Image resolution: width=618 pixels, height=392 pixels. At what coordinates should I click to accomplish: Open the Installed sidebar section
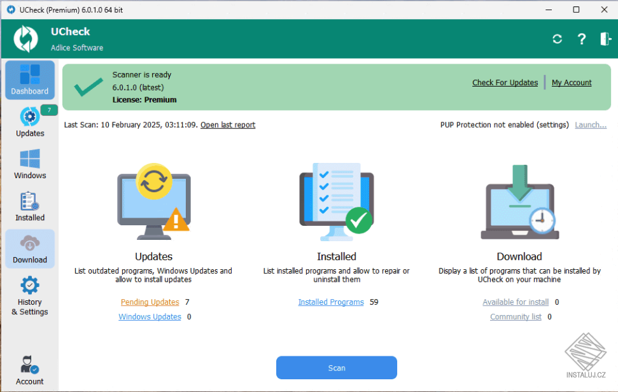pos(30,206)
